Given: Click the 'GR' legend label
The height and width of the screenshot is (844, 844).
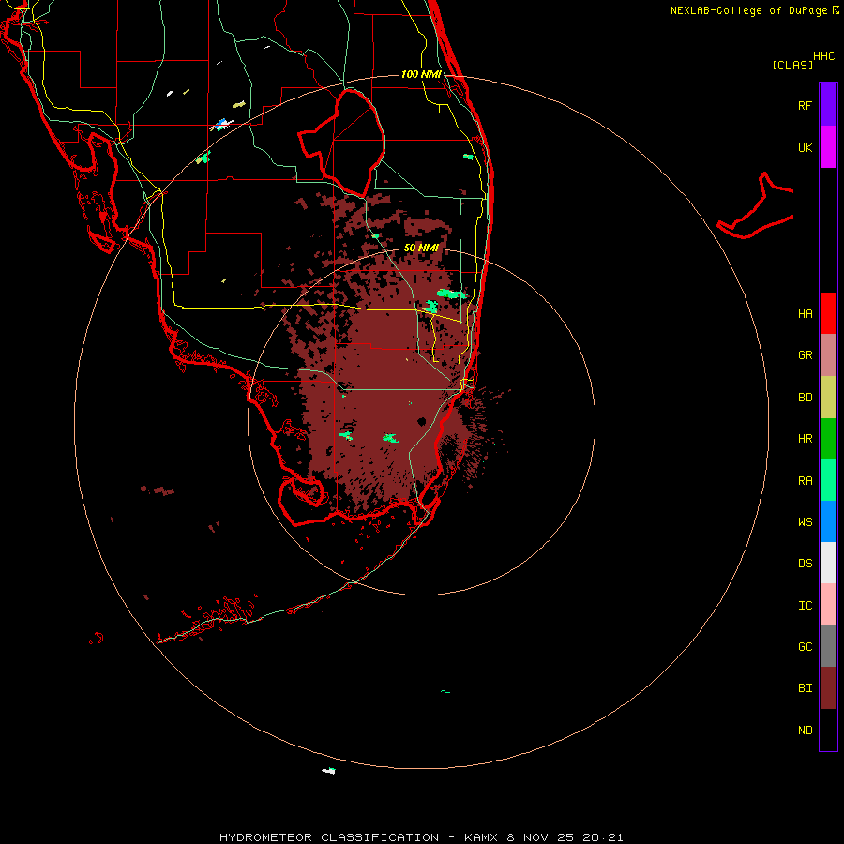Looking at the screenshot, I should pos(806,355).
